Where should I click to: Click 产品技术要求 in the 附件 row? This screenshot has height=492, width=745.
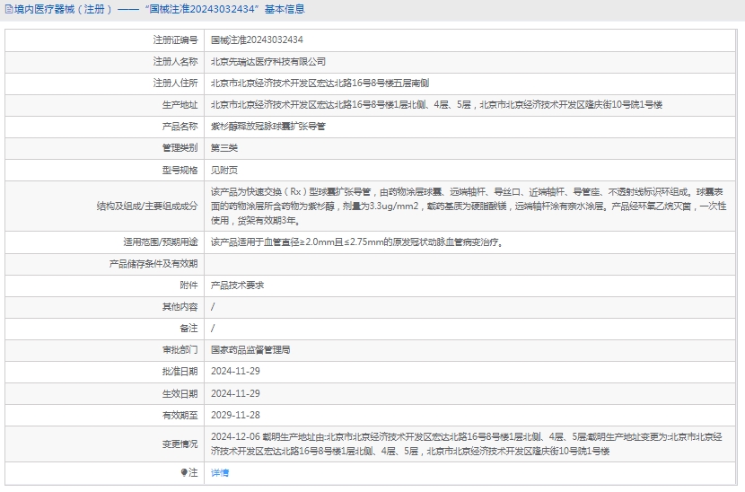pos(237,285)
